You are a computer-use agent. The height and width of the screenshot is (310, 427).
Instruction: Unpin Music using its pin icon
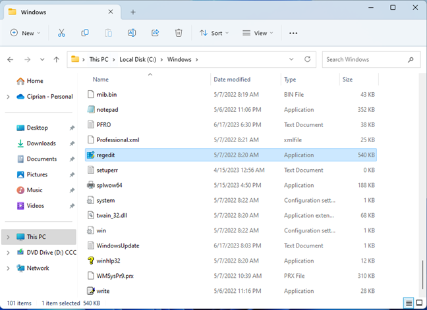click(72, 190)
